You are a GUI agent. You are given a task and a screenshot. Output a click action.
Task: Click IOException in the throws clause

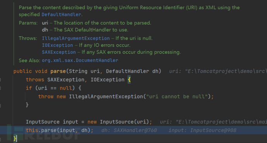click(x=108, y=80)
